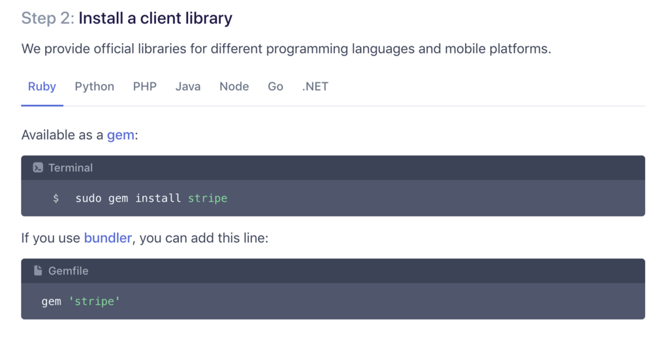Click the "Terminal" code block title

[71, 168]
